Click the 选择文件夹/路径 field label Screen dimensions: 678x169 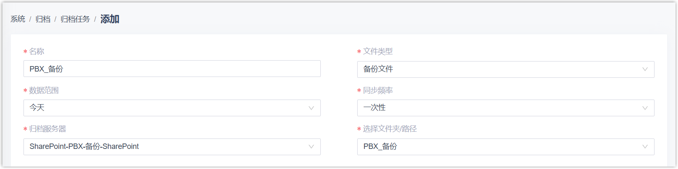(x=390, y=129)
